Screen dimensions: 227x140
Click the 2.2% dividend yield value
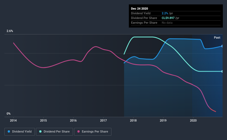click(165, 13)
